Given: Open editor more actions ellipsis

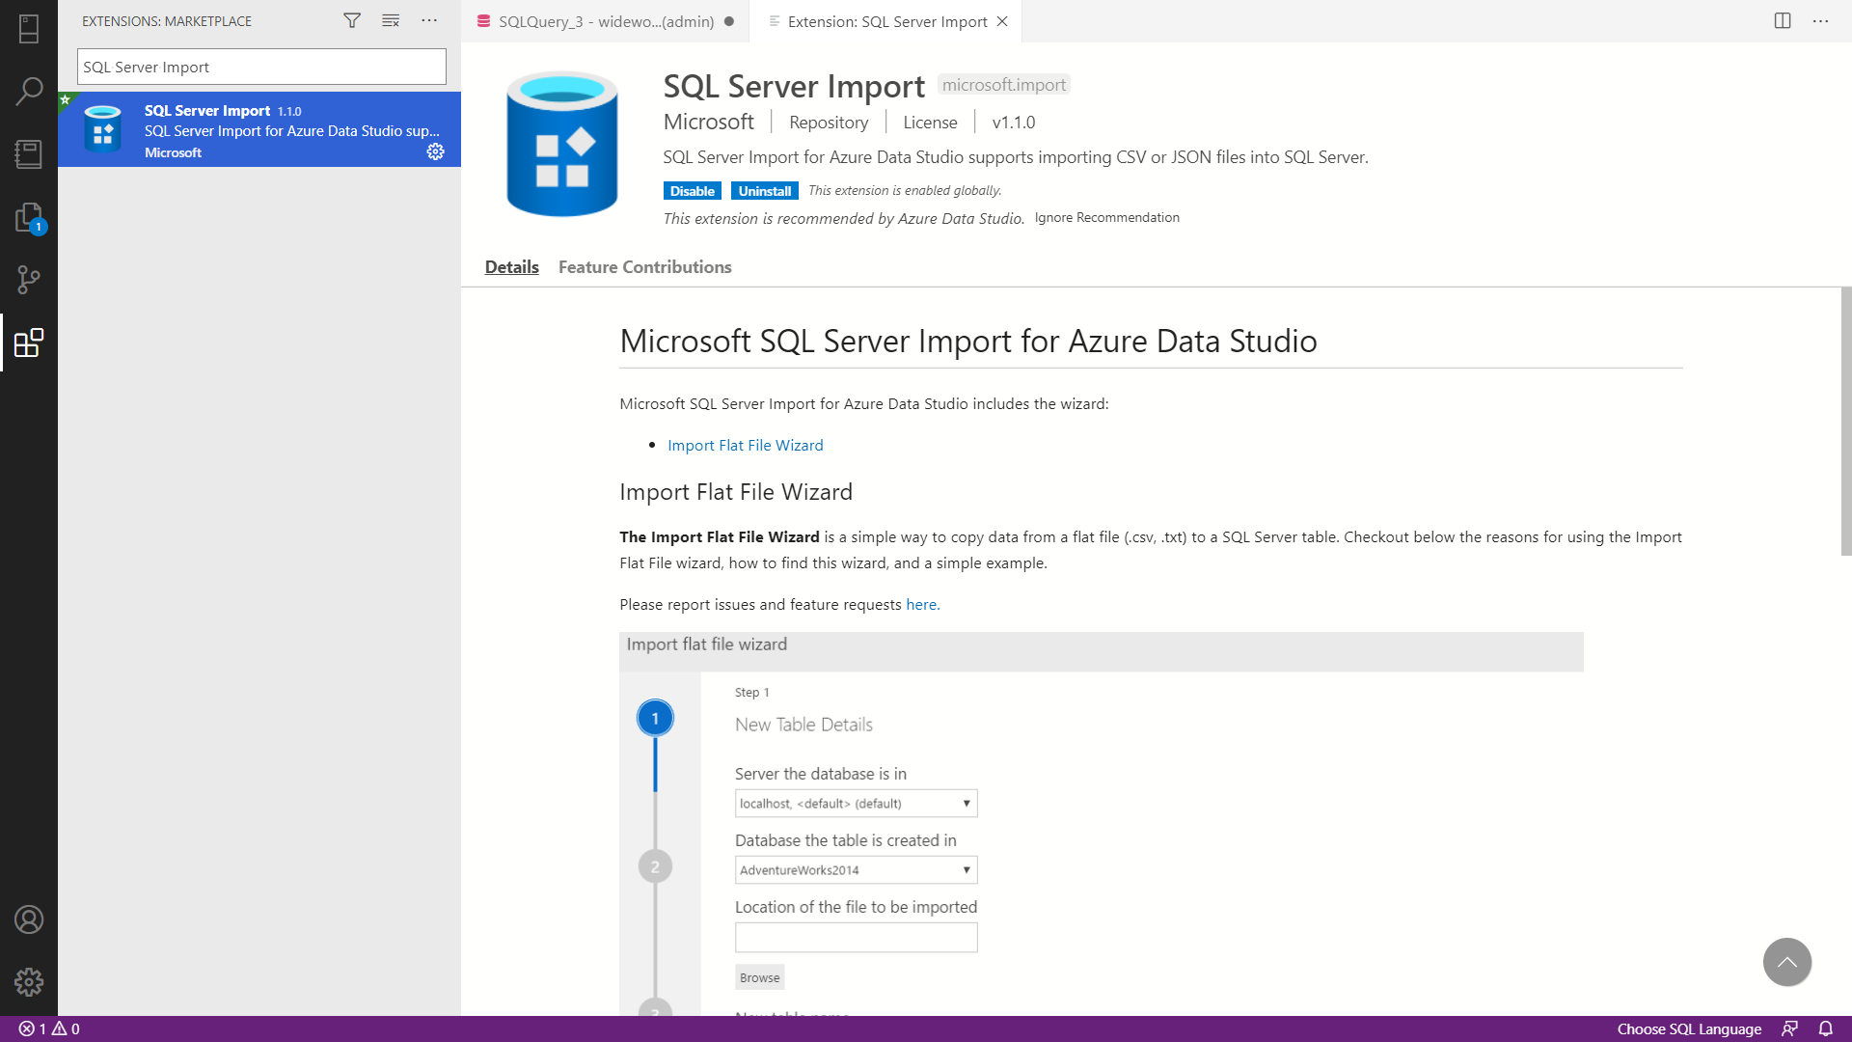Looking at the screenshot, I should [x=1820, y=20].
